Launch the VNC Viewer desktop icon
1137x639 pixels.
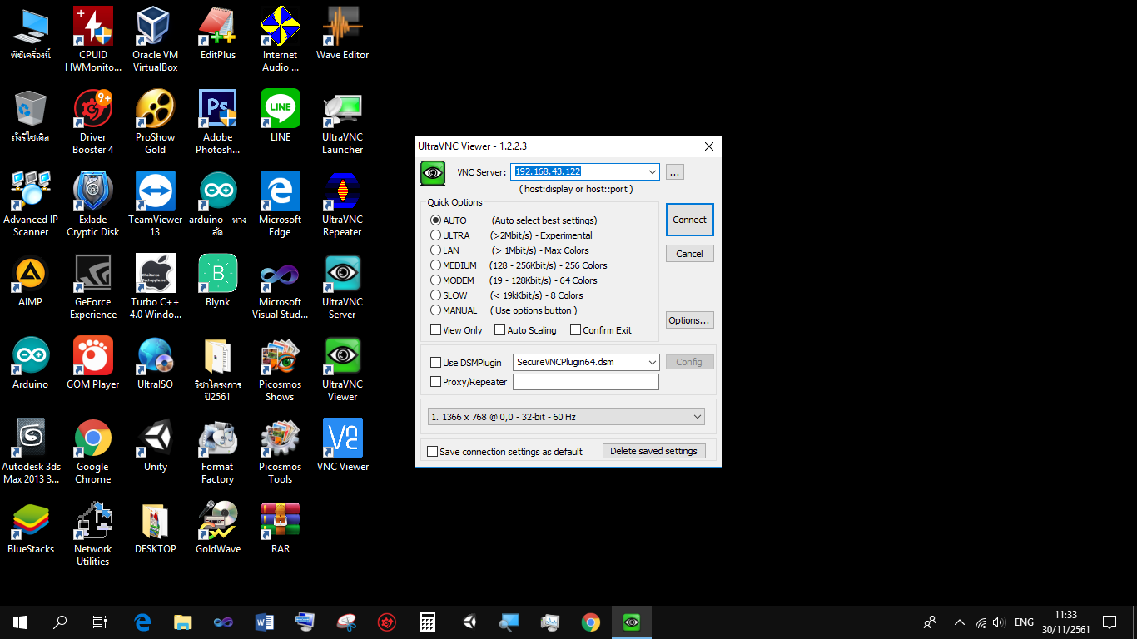point(342,437)
